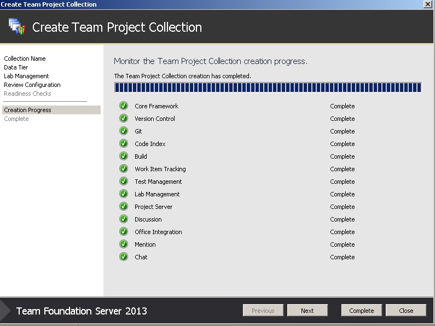Click the Project Server label
This screenshot has width=435, height=326.
point(153,207)
